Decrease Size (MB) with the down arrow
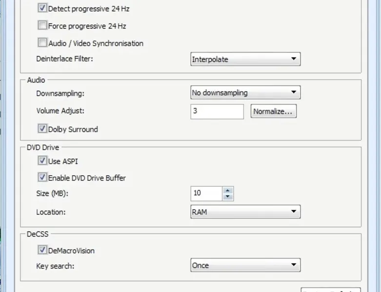This screenshot has width=381, height=292. (x=228, y=197)
